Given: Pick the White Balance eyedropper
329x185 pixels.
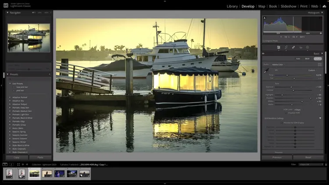Looking at the screenshot, I should pyautogui.click(x=266, y=71).
